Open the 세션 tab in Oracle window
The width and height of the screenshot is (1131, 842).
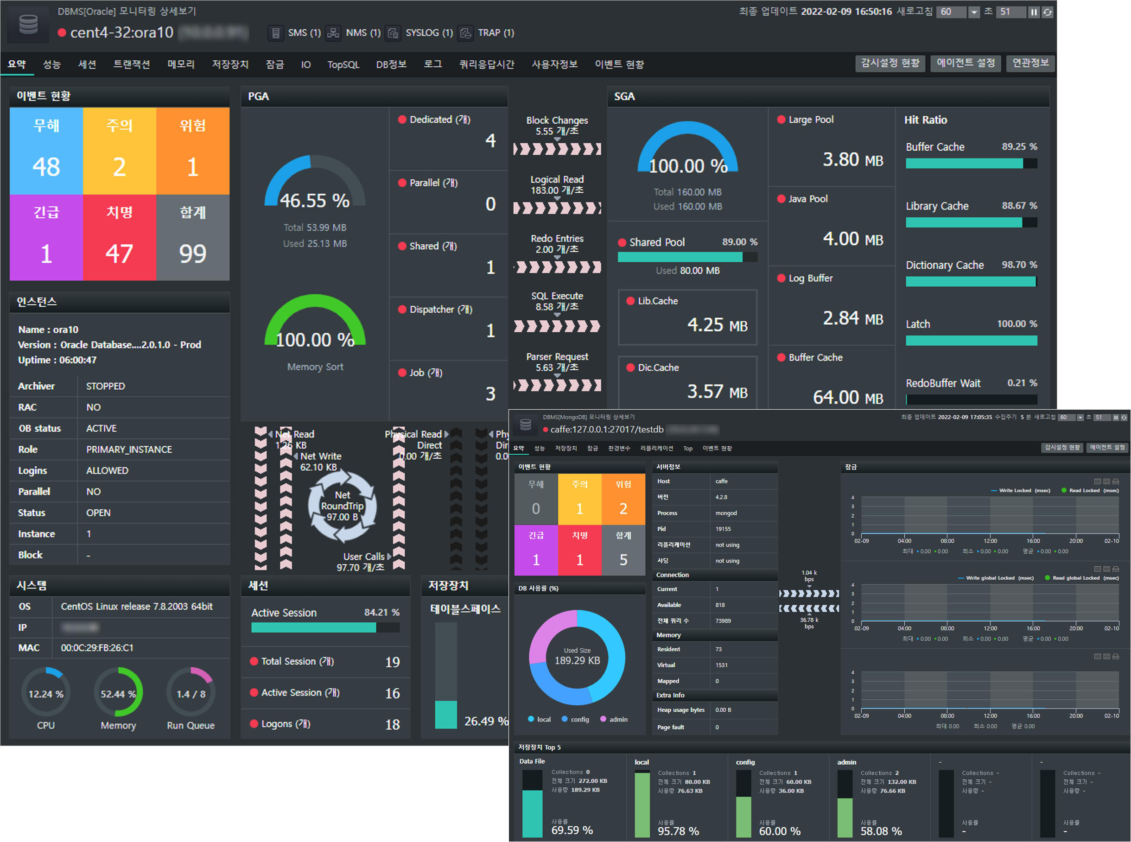point(87,65)
